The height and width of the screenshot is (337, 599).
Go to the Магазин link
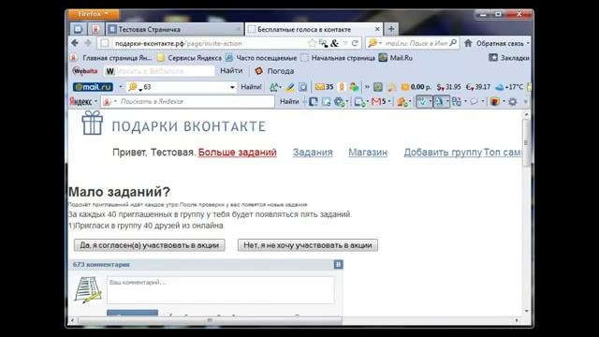(x=368, y=152)
